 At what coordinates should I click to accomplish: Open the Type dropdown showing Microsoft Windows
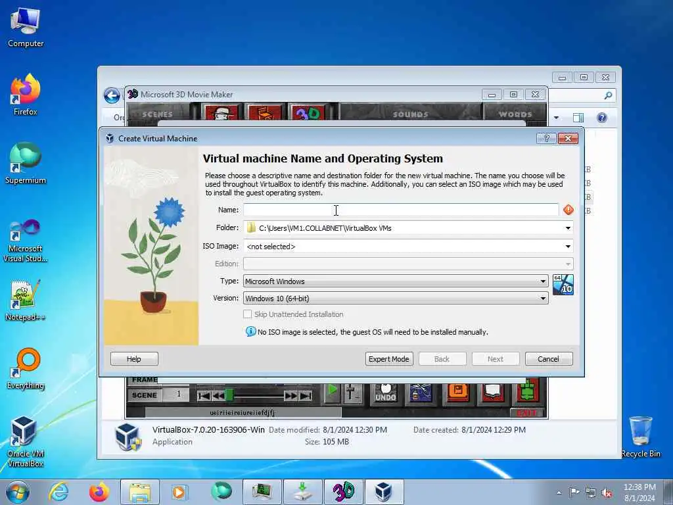395,281
